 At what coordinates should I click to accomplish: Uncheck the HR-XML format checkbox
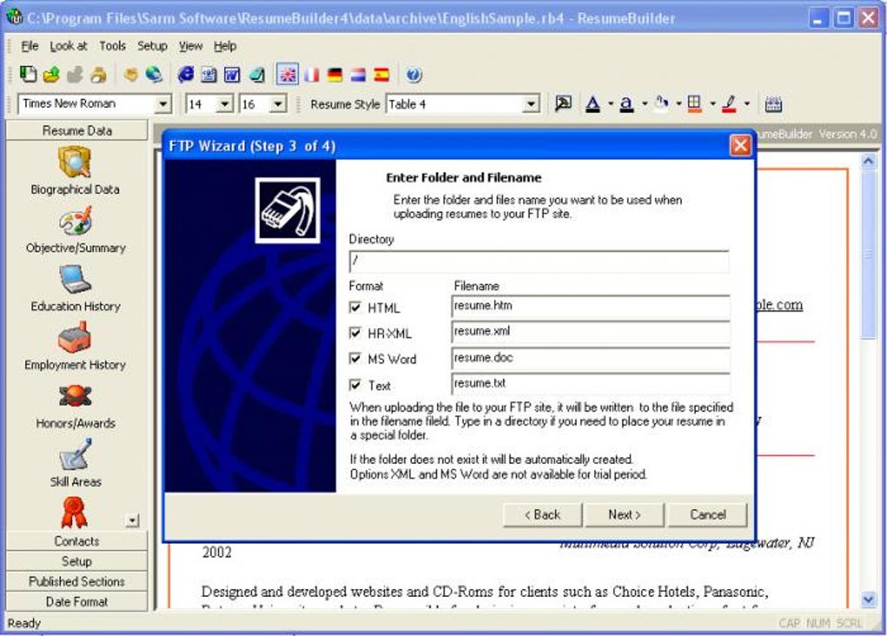356,332
